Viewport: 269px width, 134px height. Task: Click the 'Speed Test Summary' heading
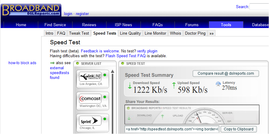click(x=149, y=75)
